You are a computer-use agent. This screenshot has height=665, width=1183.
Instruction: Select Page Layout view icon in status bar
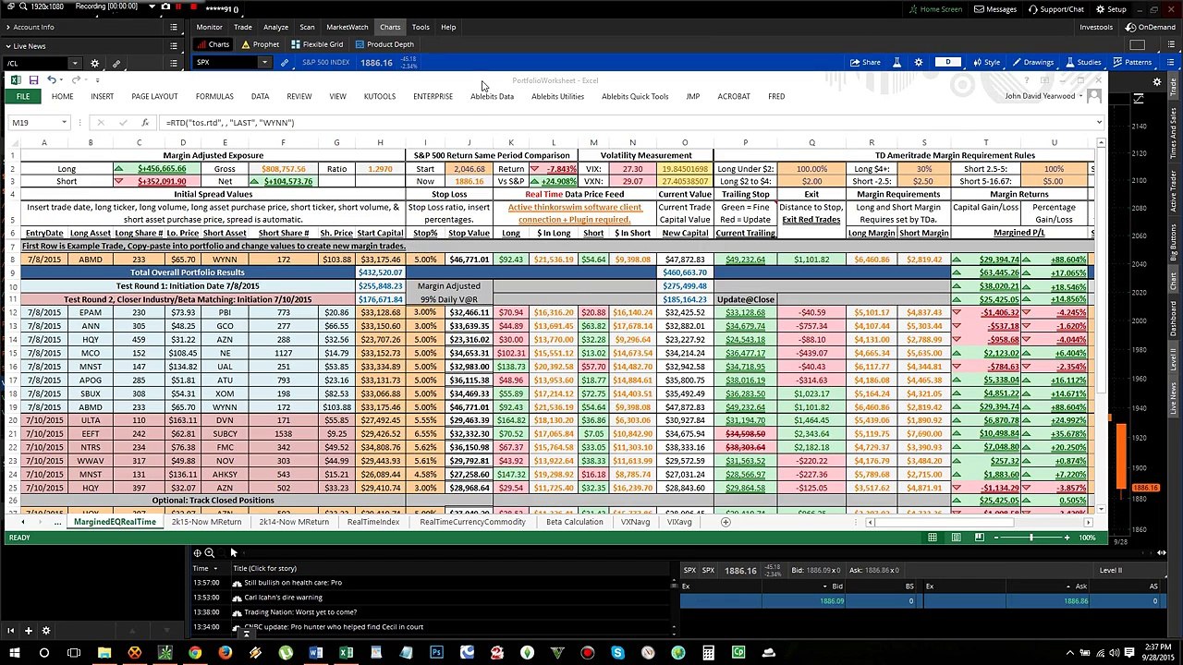tap(955, 538)
